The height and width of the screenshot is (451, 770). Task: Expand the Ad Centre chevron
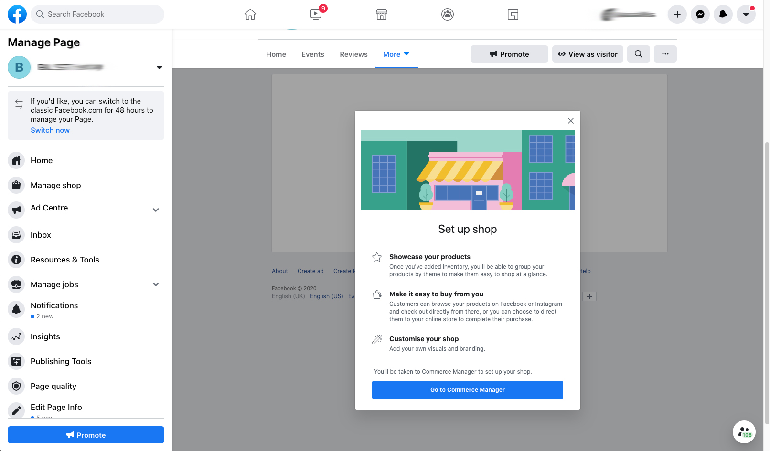pos(156,210)
